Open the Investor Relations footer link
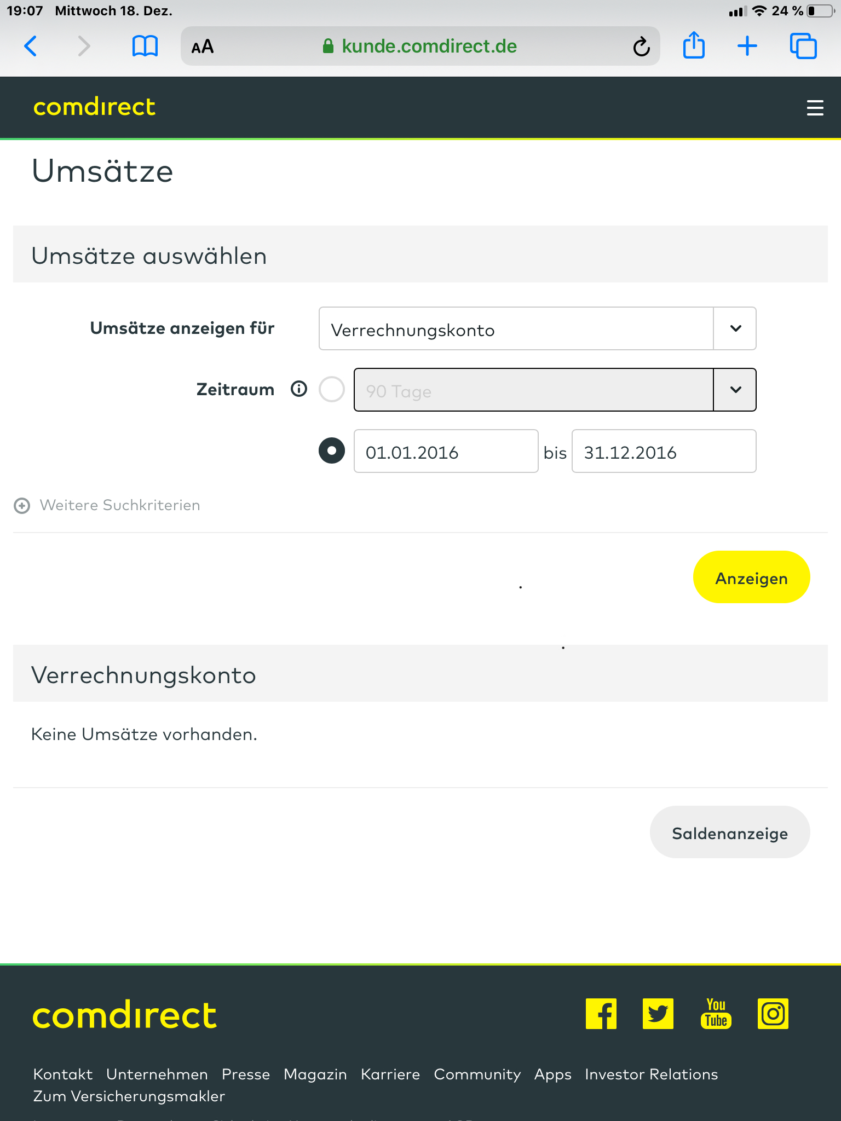The height and width of the screenshot is (1121, 841). (651, 1074)
